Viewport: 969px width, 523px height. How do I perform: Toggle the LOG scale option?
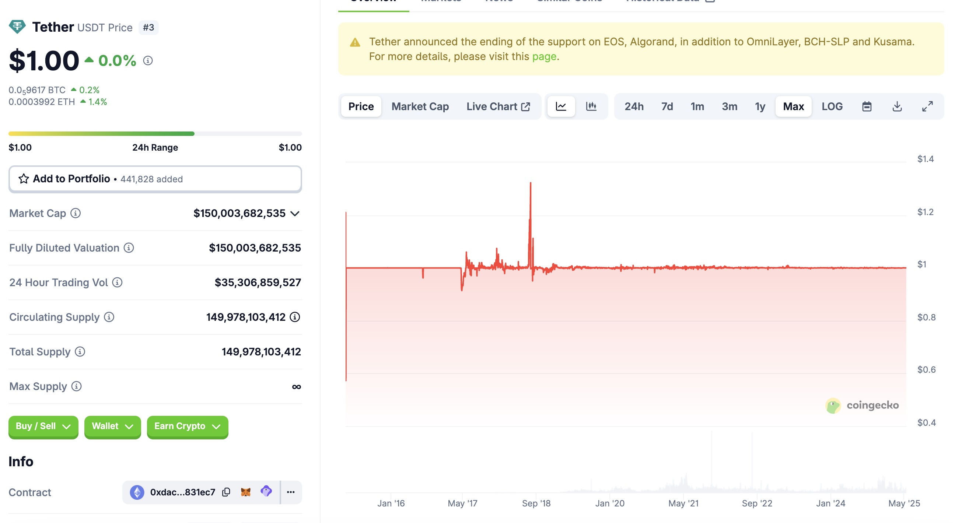tap(832, 106)
